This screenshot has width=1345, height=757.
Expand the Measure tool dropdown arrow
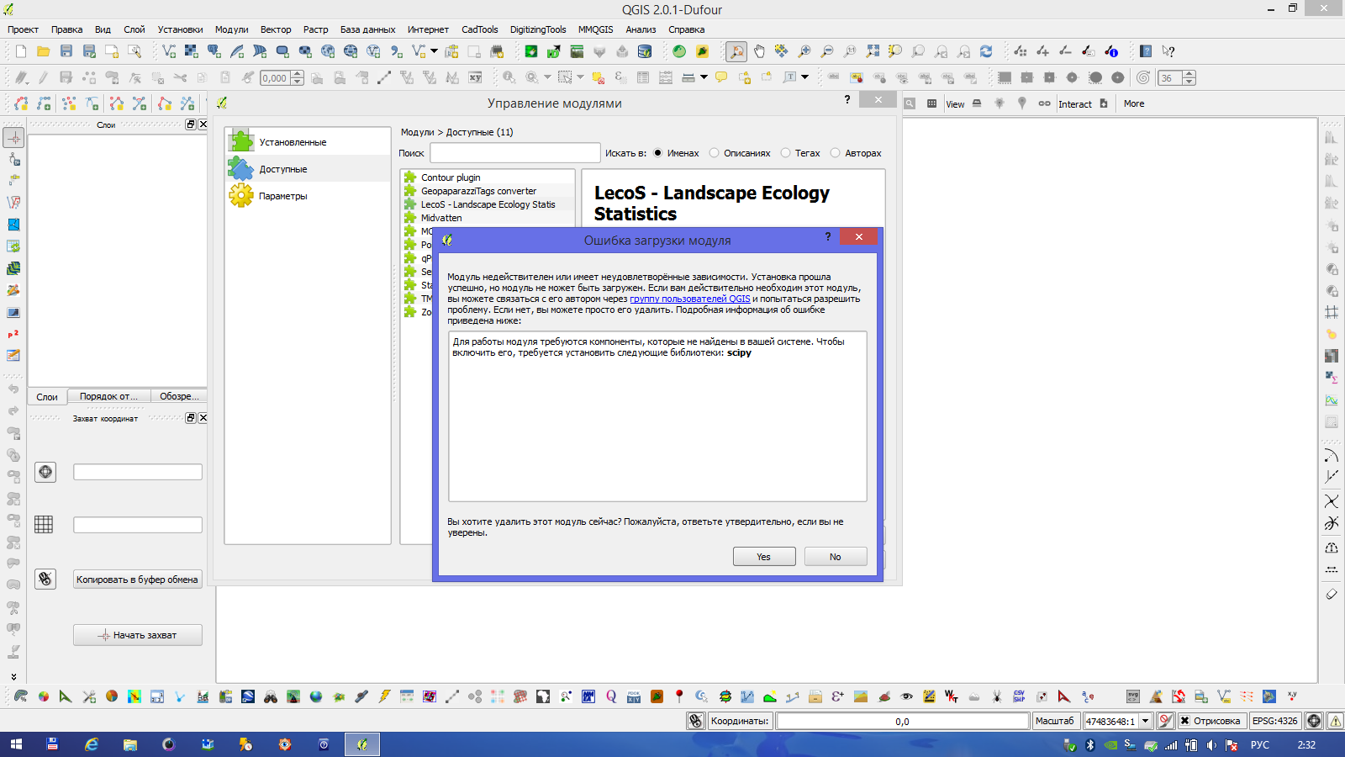pyautogui.click(x=704, y=77)
